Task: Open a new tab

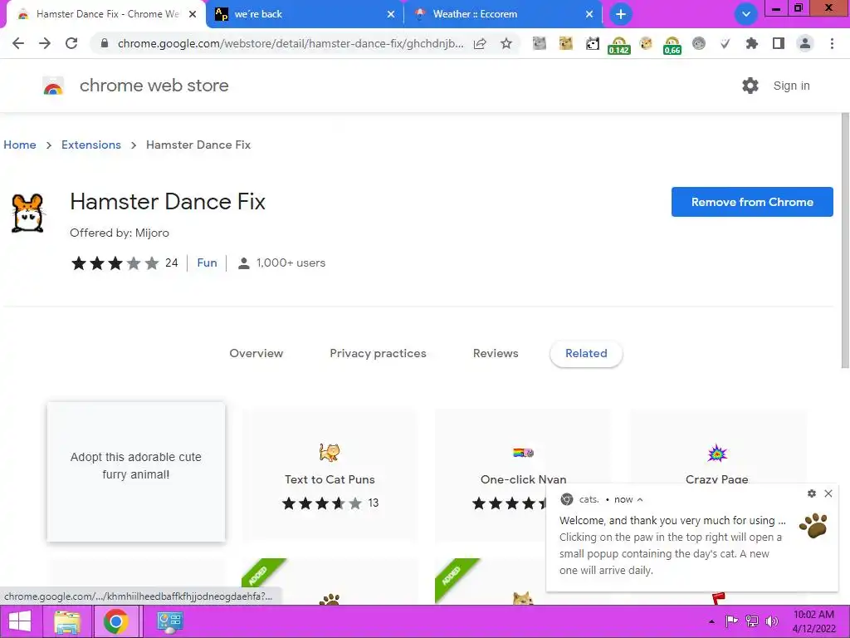Action: click(x=621, y=14)
